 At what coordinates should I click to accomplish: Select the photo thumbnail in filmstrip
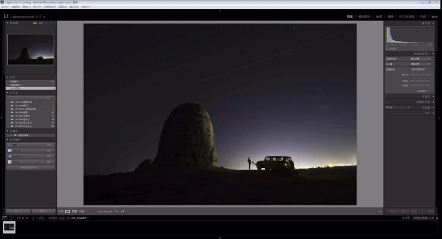(x=9, y=227)
